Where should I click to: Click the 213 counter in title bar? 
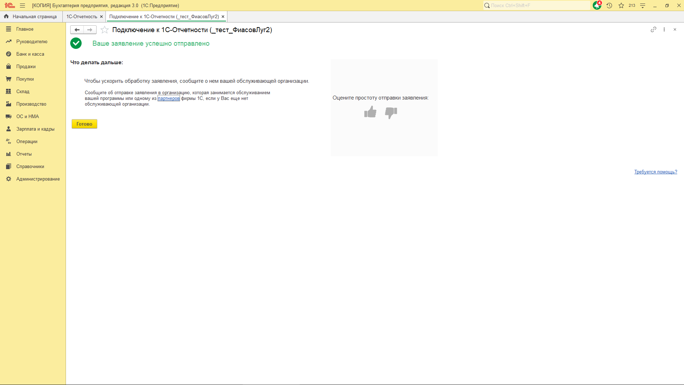point(632,5)
